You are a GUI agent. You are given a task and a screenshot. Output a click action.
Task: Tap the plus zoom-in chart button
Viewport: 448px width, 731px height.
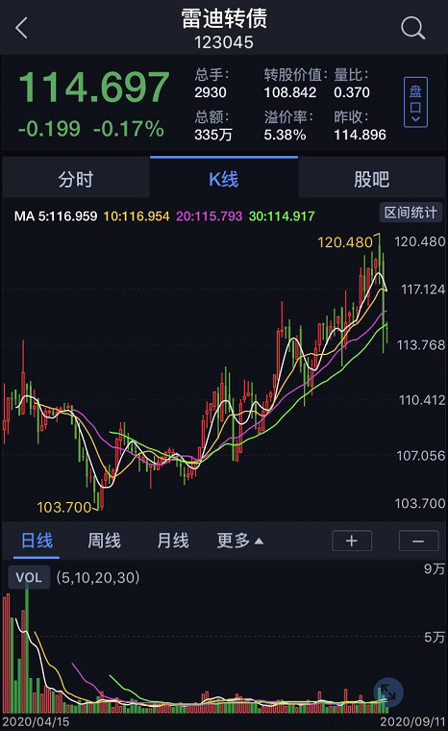point(352,541)
